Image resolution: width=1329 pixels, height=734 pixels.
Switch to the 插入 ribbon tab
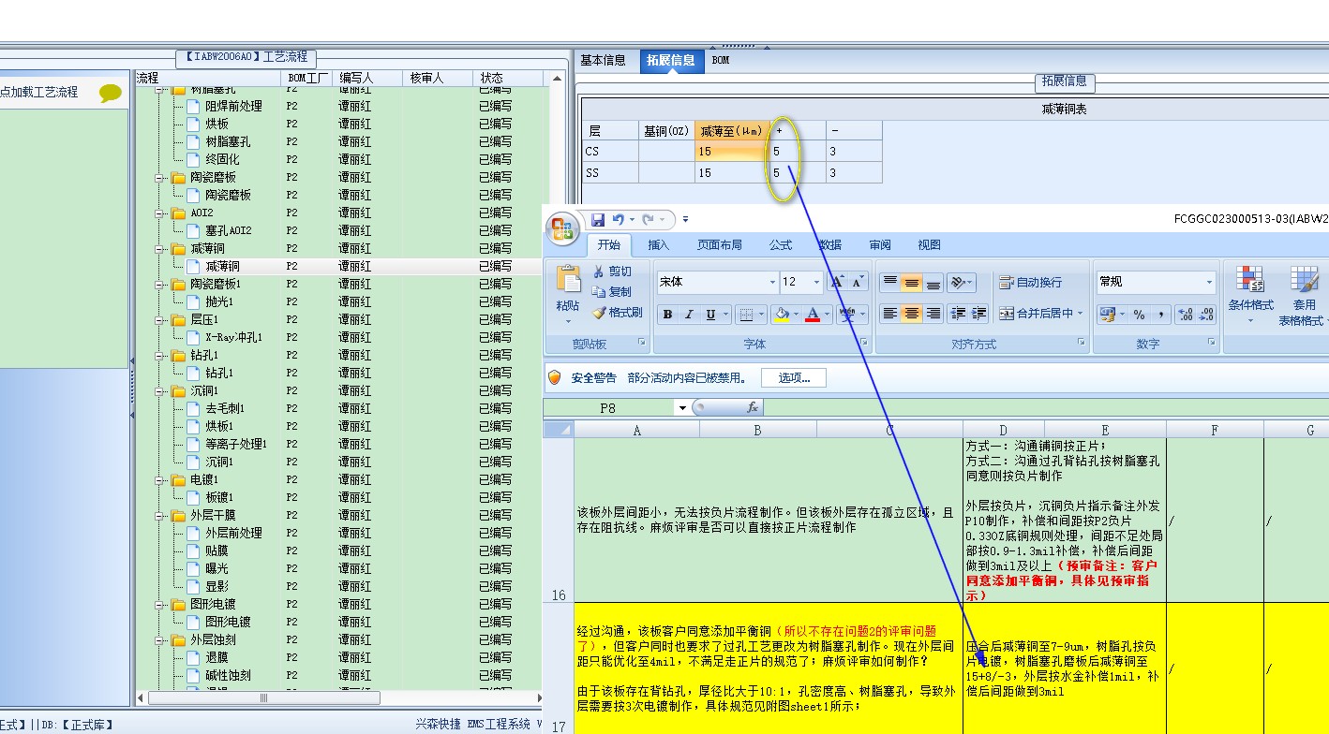coord(659,245)
